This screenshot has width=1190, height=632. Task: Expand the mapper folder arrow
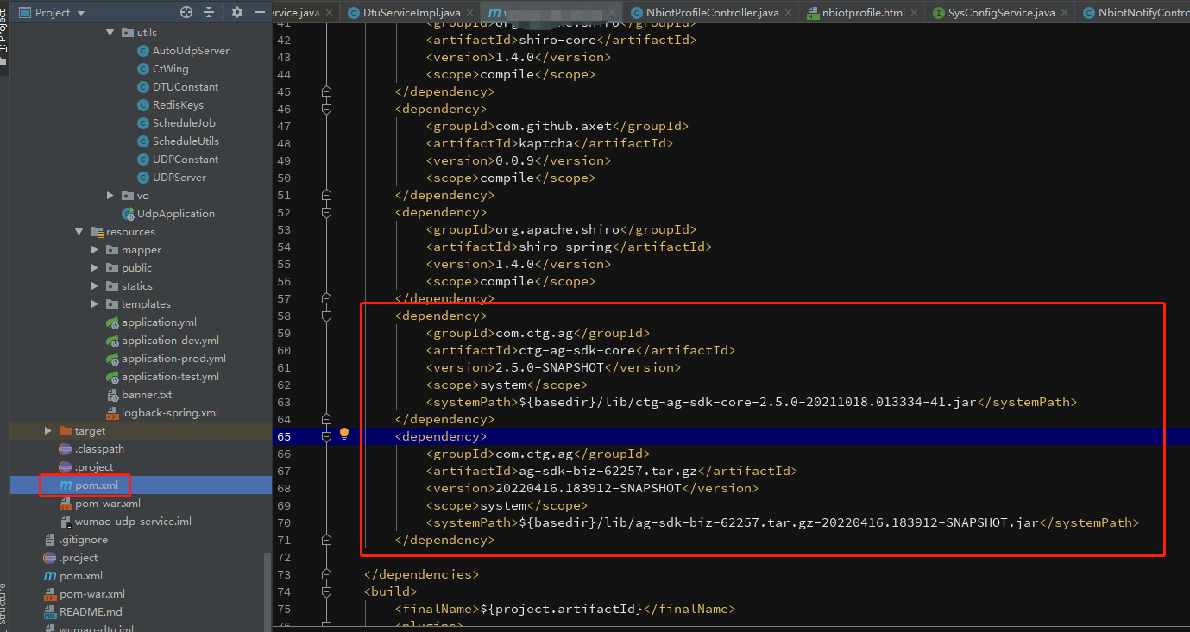[95, 250]
